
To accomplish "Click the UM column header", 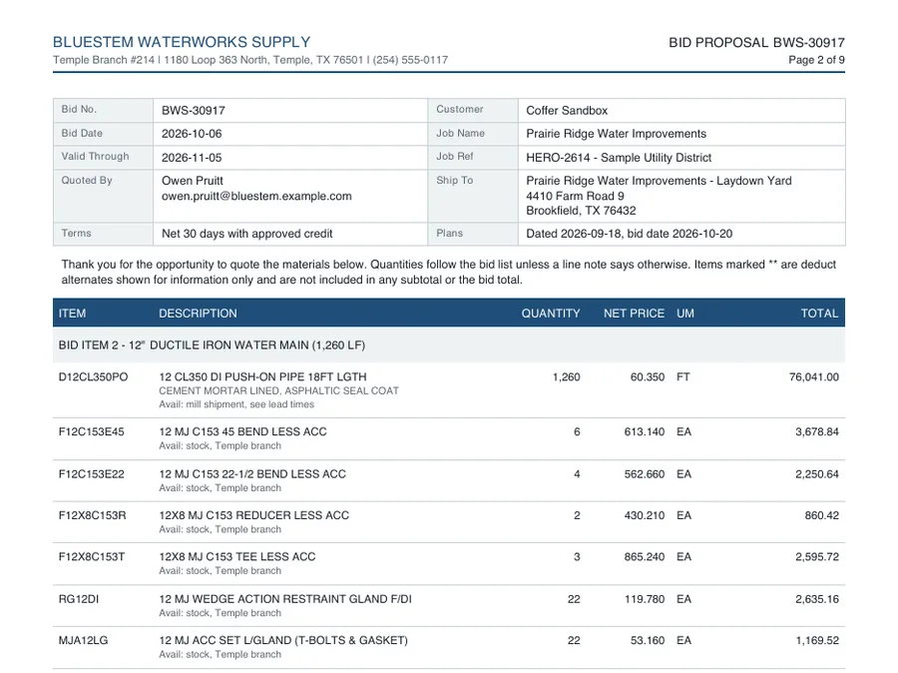I will (684, 314).
